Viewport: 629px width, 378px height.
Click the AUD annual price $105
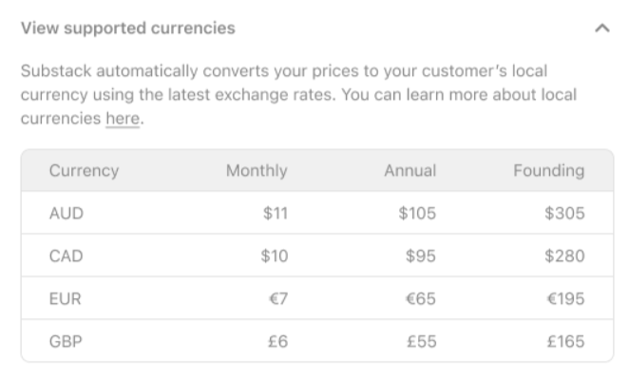(417, 214)
